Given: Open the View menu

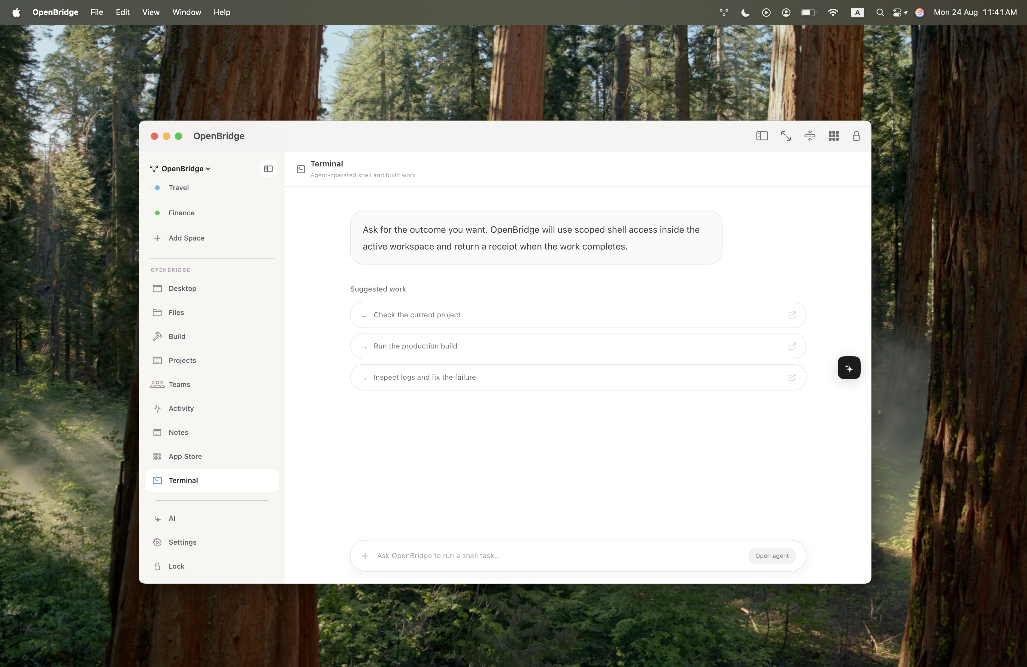Looking at the screenshot, I should tap(151, 13).
